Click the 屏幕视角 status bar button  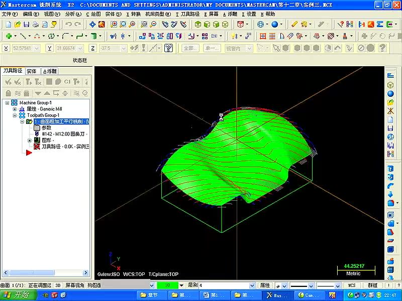coord(75,285)
